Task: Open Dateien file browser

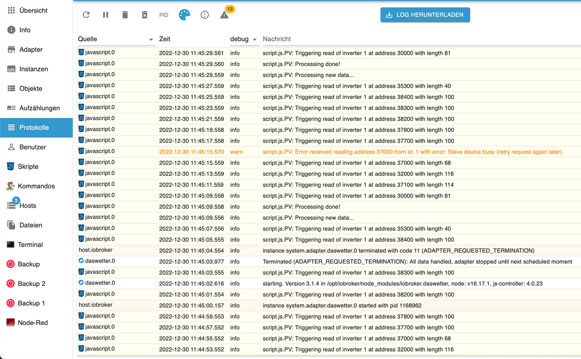Action: pyautogui.click(x=36, y=225)
